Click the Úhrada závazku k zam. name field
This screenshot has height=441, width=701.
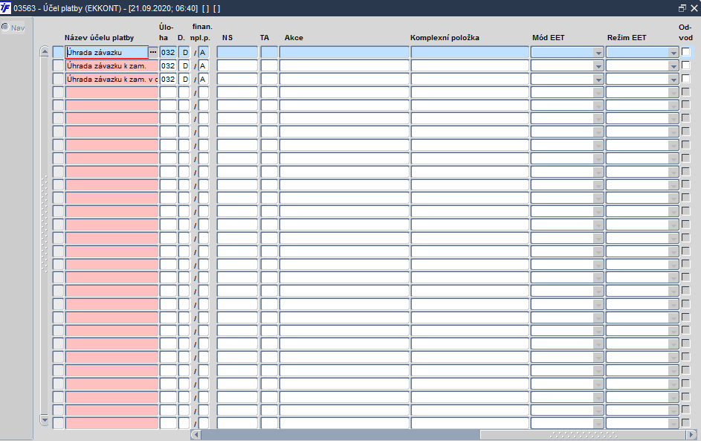tap(112, 65)
